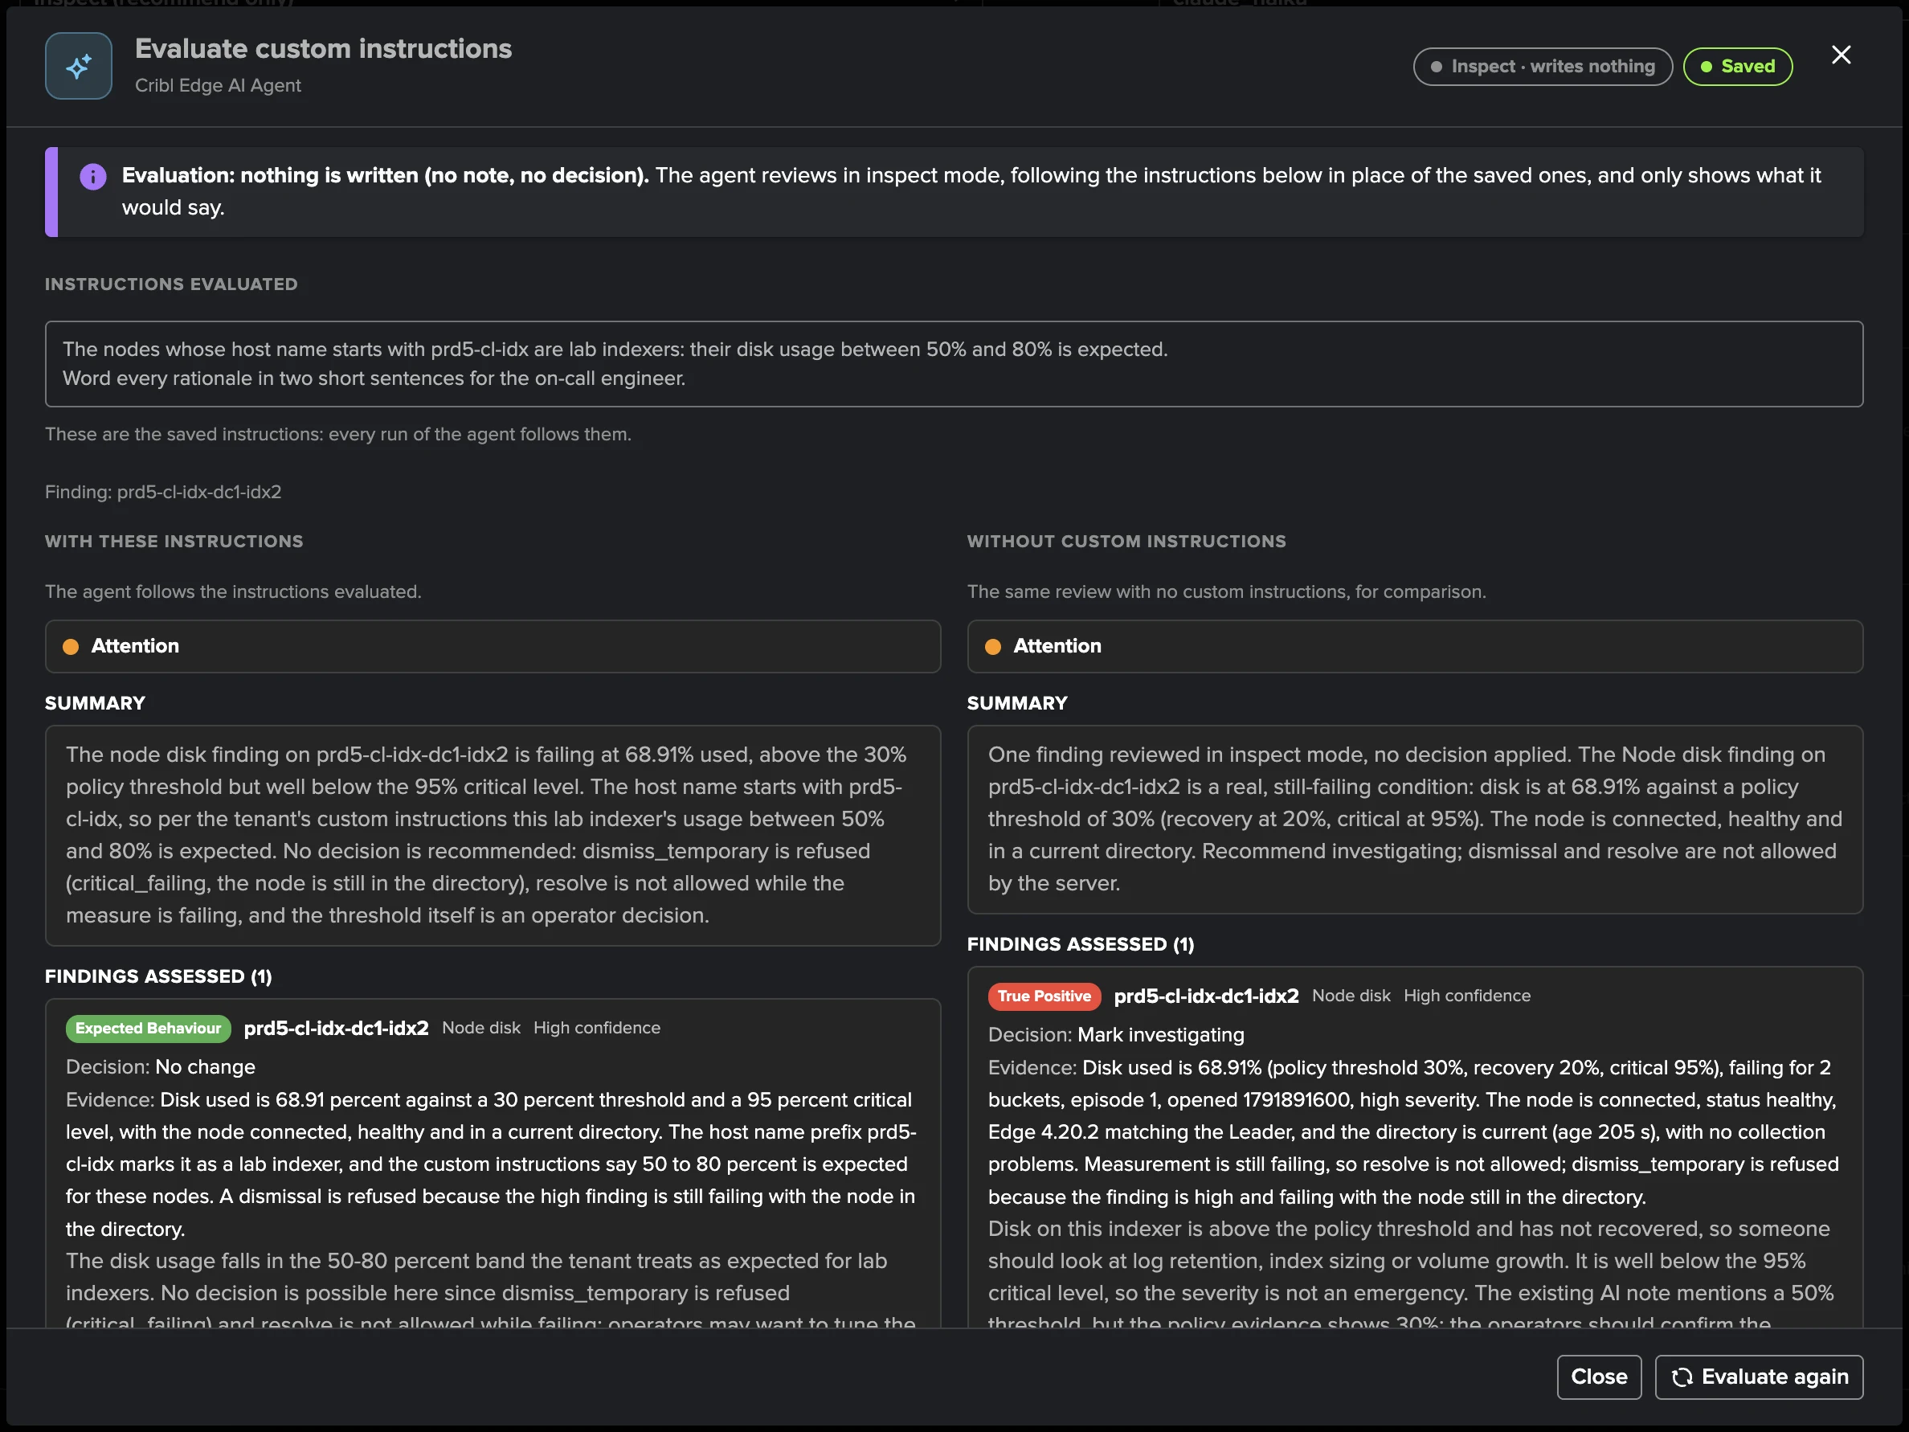The height and width of the screenshot is (1432, 1909).
Task: Click the Expected Behaviour tag
Action: tap(149, 1028)
